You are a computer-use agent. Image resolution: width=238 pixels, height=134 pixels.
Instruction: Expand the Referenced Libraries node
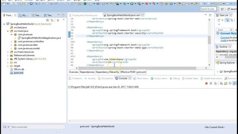coord(8,55)
